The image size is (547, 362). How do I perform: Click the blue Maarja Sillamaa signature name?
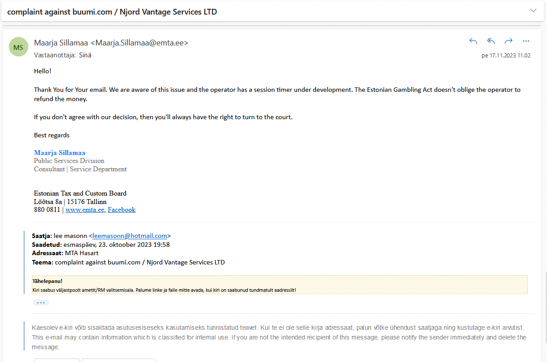[x=60, y=153]
